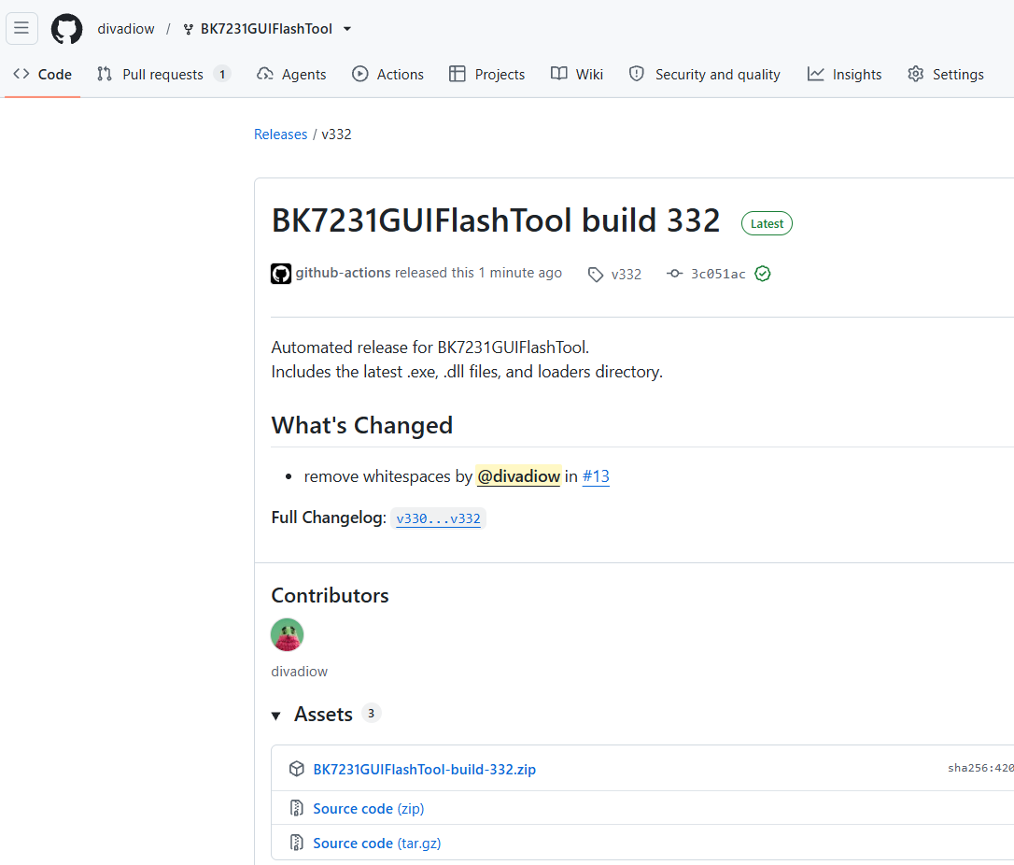Switch to the Code tab
Viewport: 1014px width, 865px height.
pyautogui.click(x=43, y=75)
